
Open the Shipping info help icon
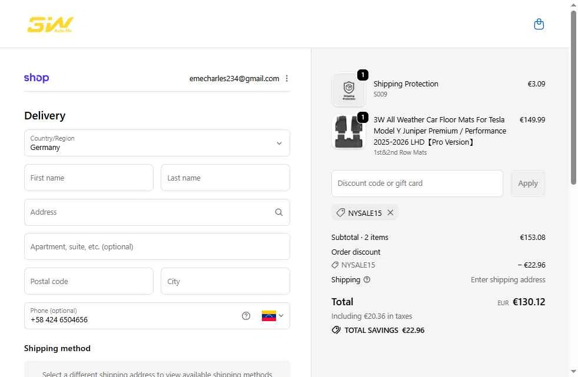tap(367, 280)
